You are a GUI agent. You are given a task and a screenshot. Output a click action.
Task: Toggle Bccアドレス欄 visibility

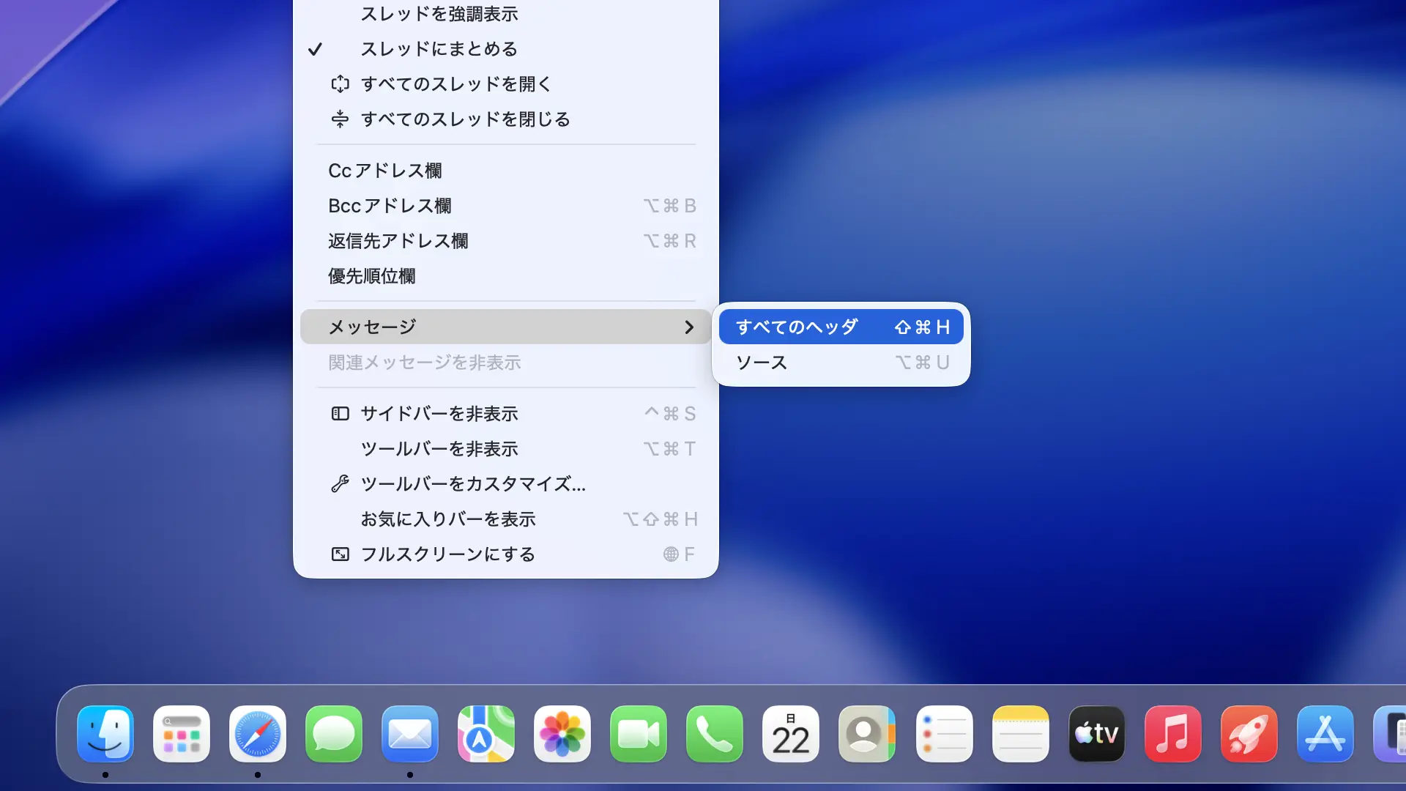pos(390,206)
